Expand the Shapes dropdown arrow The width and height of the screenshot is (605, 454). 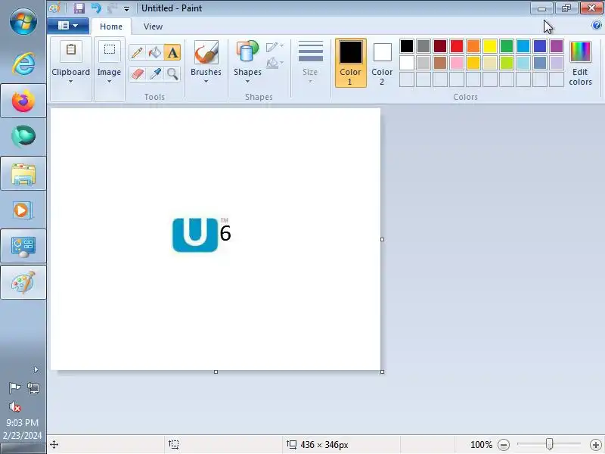(x=247, y=82)
